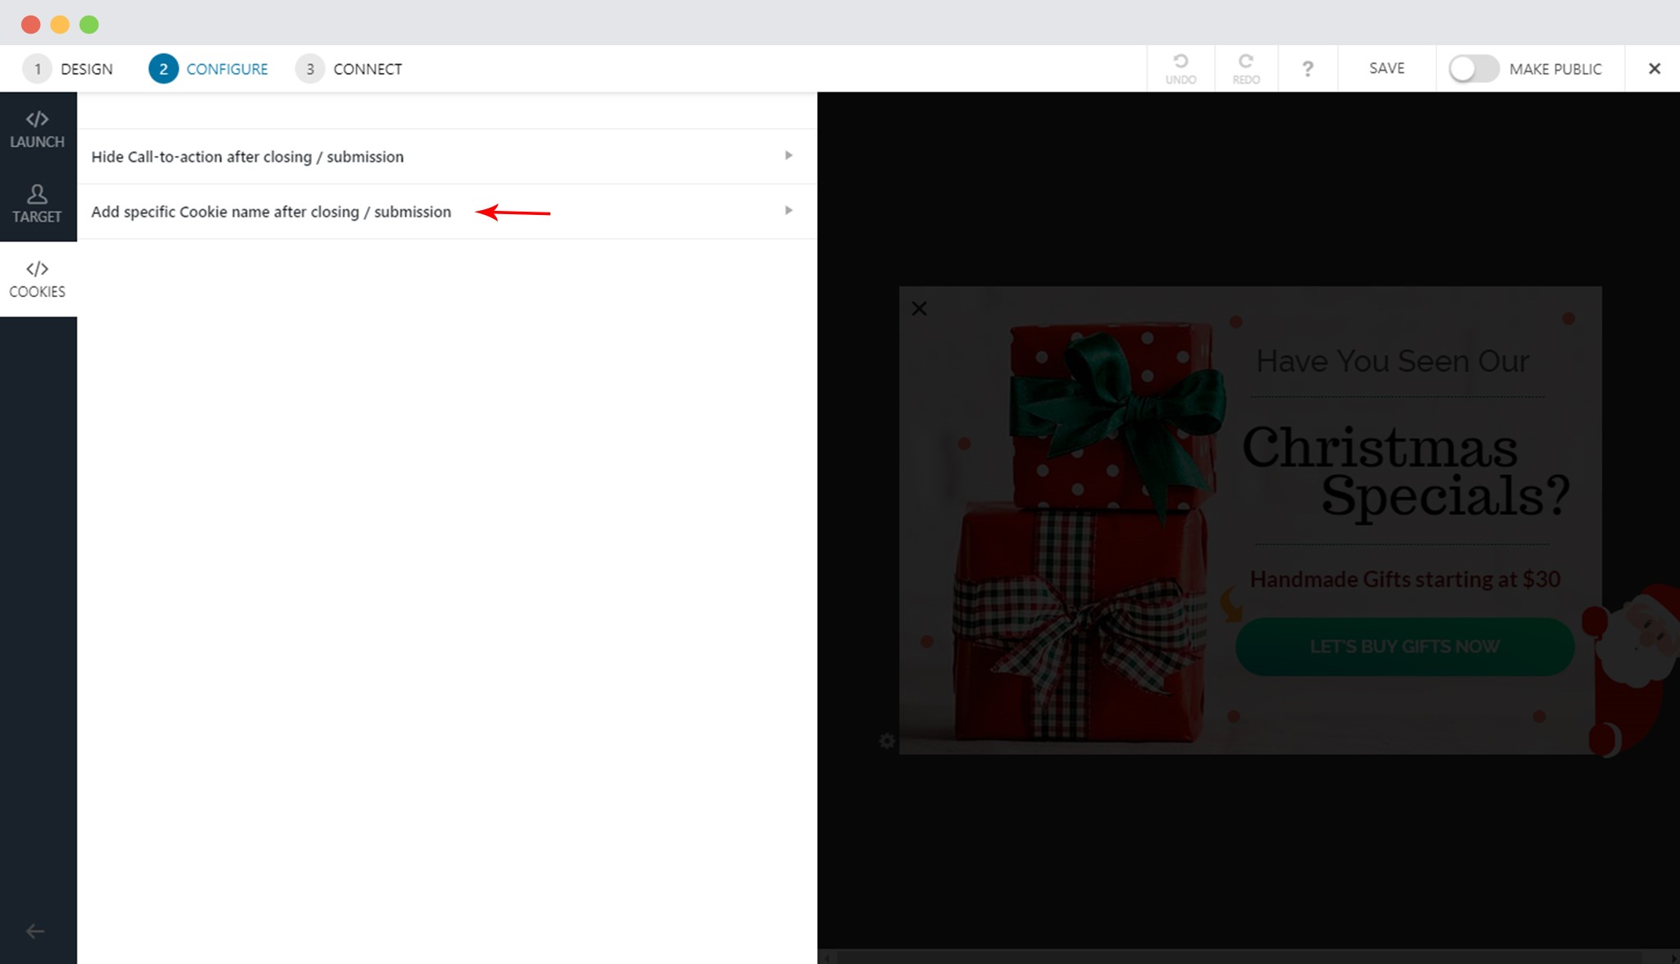Click the LET'S BUY GIFTS NOW button
1680x964 pixels.
point(1404,646)
